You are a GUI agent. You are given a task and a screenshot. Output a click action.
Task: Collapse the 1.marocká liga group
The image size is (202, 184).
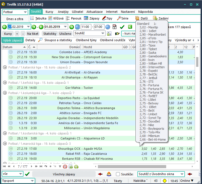pos(5,144)
